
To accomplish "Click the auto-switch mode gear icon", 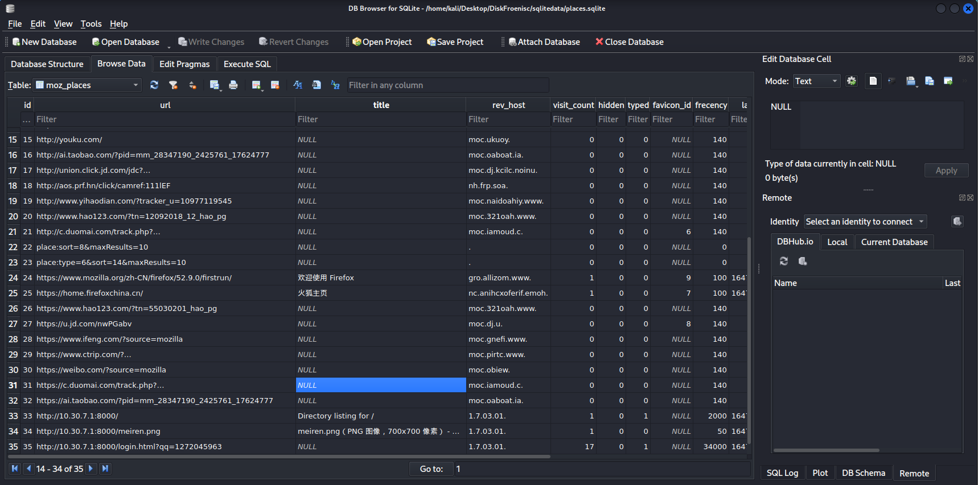I will tap(852, 81).
